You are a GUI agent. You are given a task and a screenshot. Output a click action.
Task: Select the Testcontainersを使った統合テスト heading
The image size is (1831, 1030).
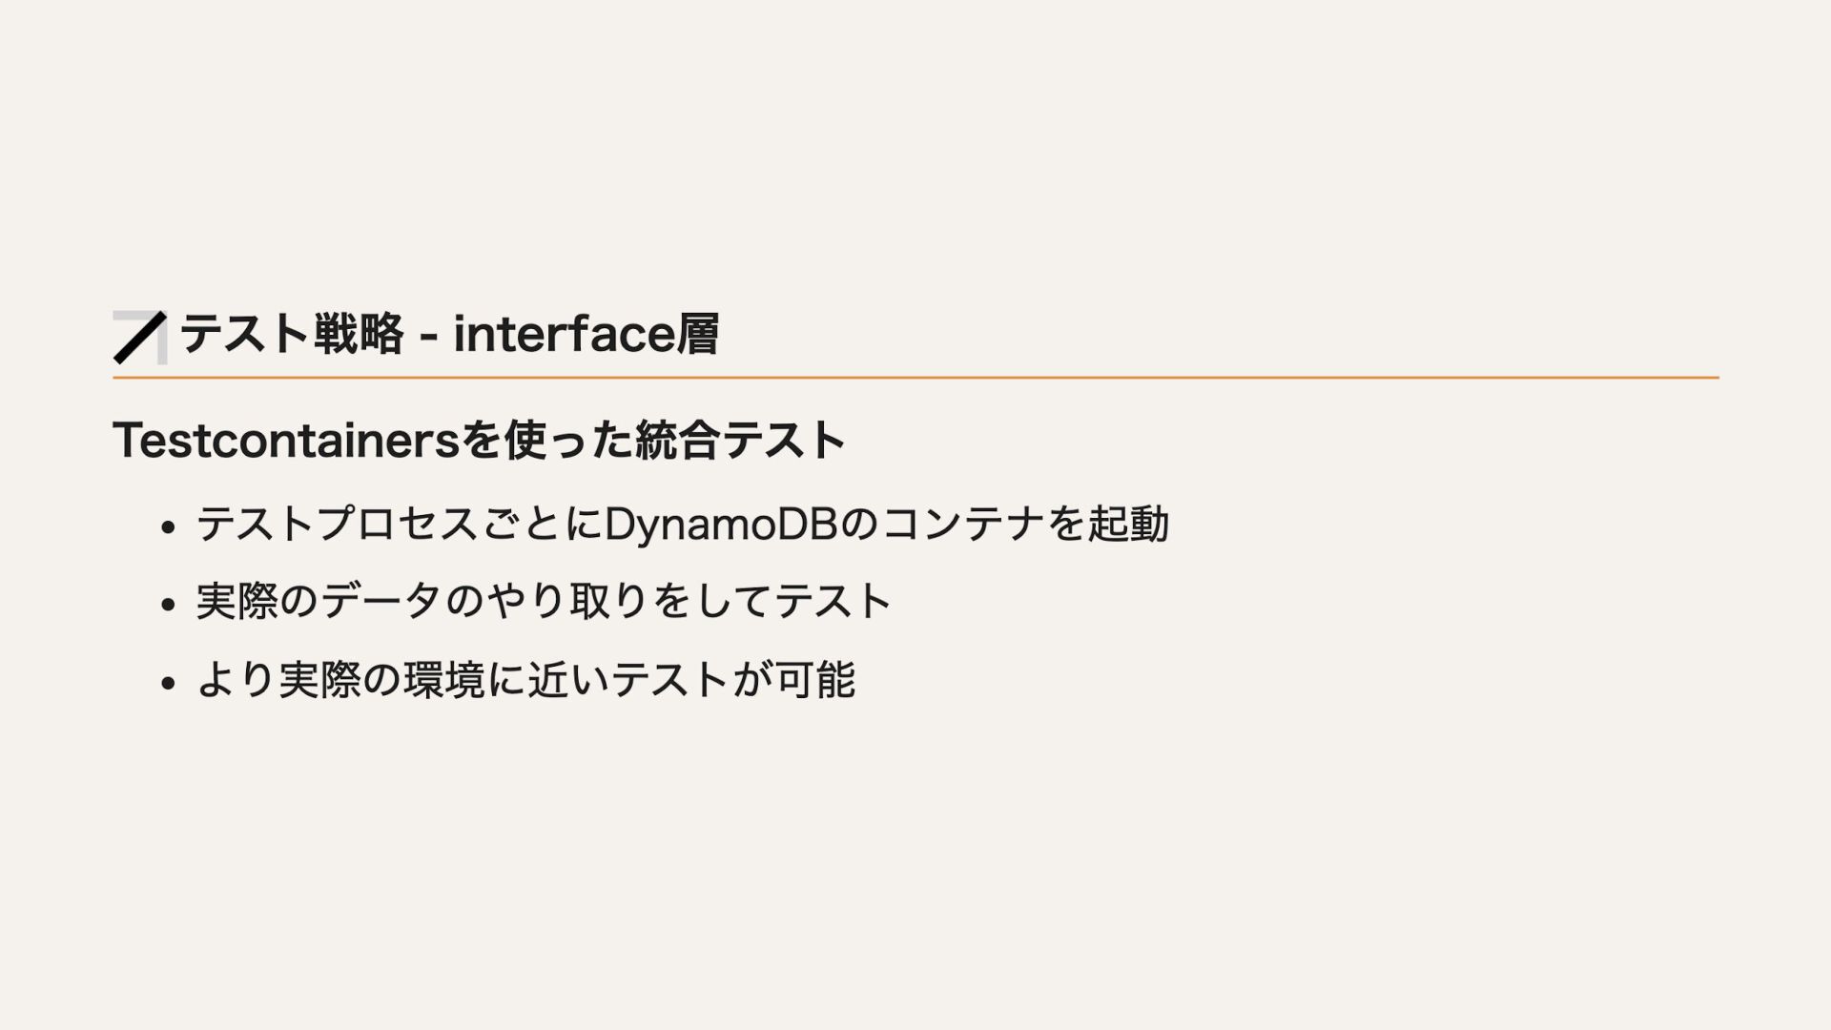(x=480, y=441)
